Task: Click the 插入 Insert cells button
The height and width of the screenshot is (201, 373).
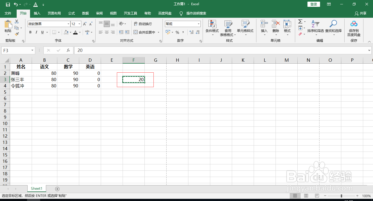Action: click(264, 28)
